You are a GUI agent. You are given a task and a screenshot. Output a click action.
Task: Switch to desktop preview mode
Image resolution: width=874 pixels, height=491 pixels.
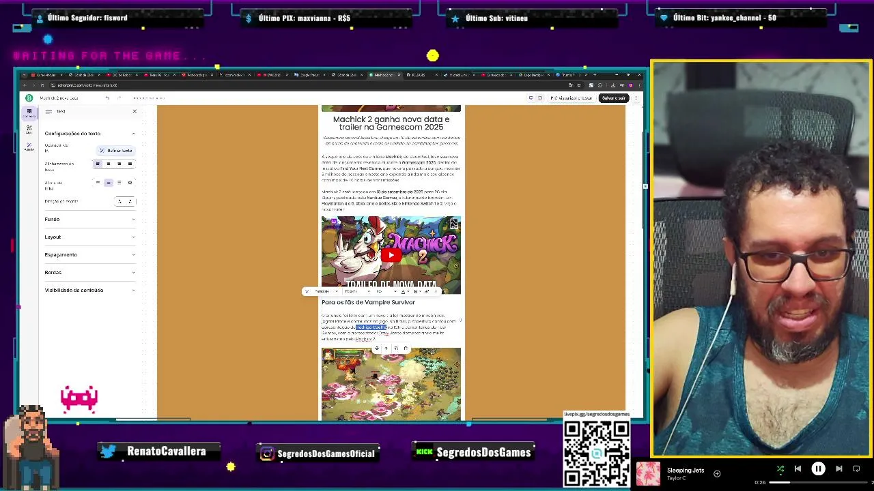point(531,98)
